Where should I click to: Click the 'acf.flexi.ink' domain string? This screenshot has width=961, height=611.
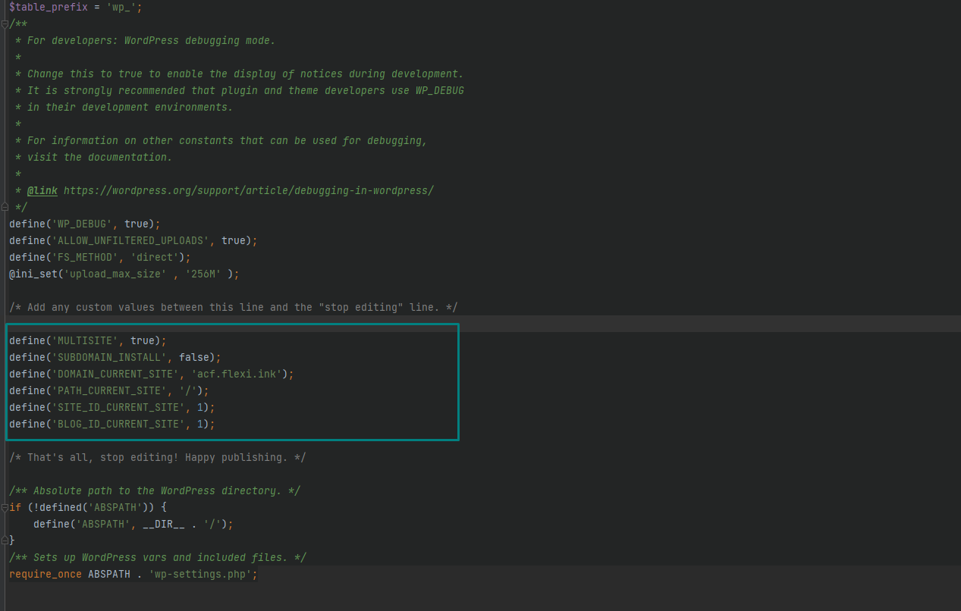click(239, 374)
